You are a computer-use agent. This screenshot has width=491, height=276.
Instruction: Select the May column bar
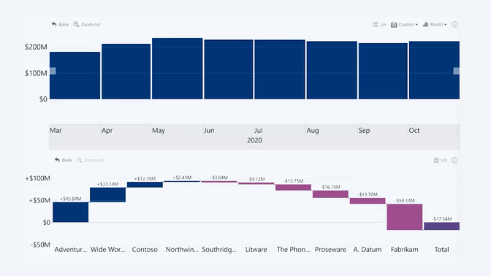coord(178,69)
